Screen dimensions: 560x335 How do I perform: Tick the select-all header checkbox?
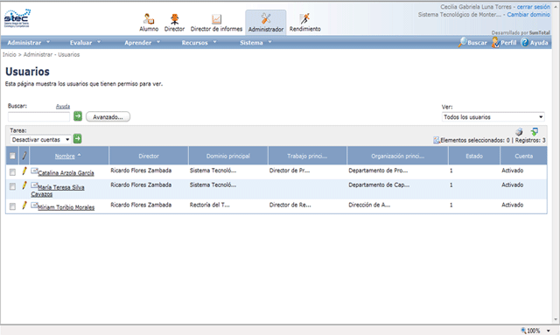(x=12, y=156)
